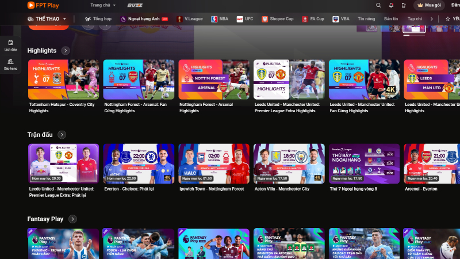Screen dimensions: 460x259
Task: Expand the THỂ THAO category dropdown
Action: point(47,19)
